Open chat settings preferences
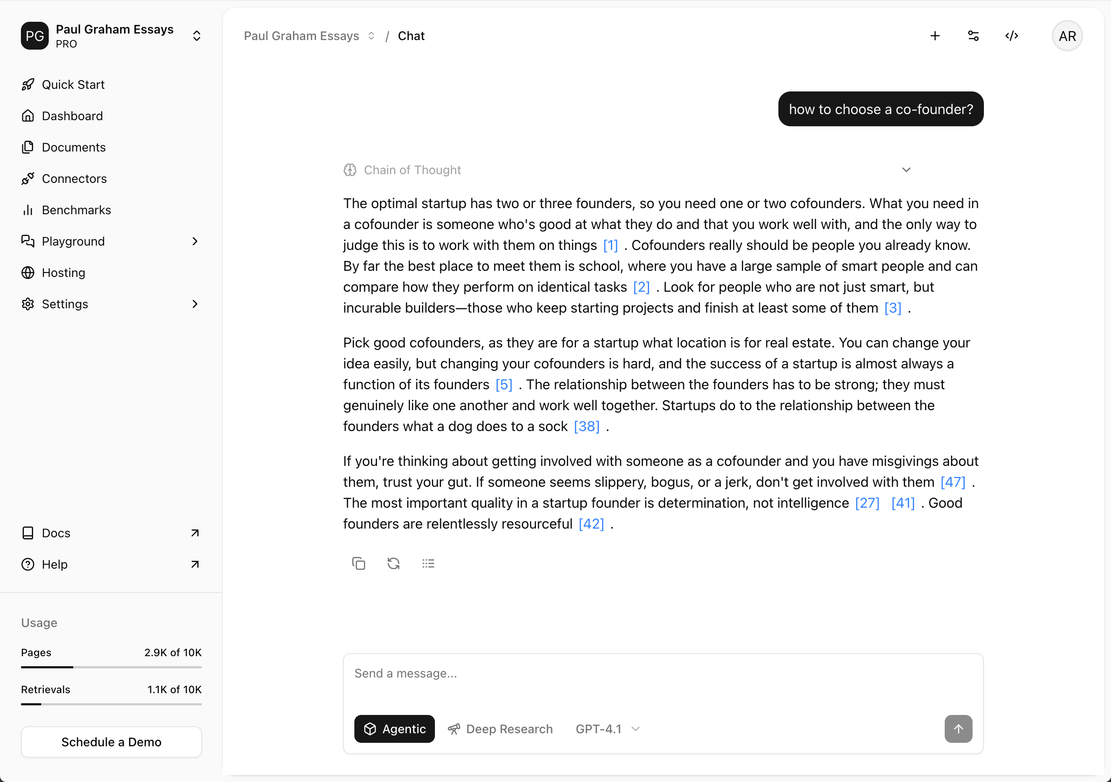1111x782 pixels. (973, 35)
